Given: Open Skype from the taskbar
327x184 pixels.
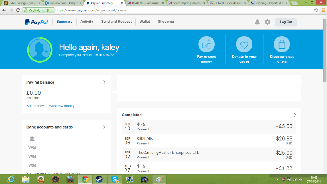Looking at the screenshot, I should coord(115,179).
